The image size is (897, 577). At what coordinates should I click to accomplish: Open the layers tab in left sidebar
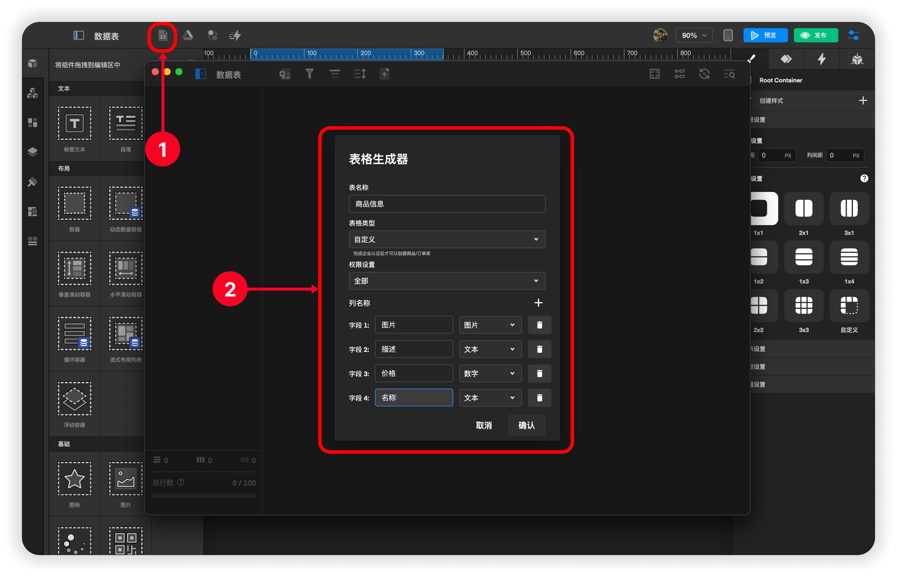pyautogui.click(x=33, y=152)
